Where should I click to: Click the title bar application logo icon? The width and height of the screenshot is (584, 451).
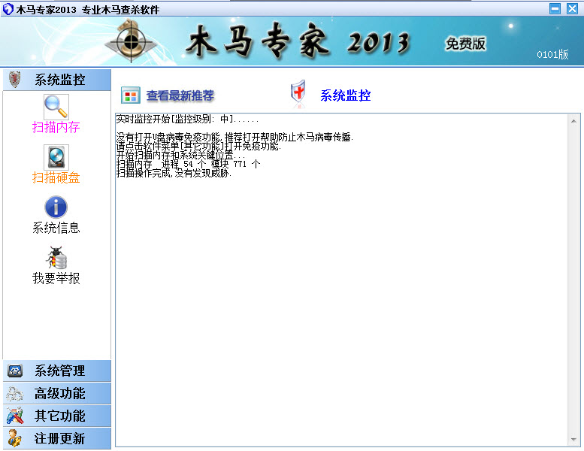(x=8, y=9)
